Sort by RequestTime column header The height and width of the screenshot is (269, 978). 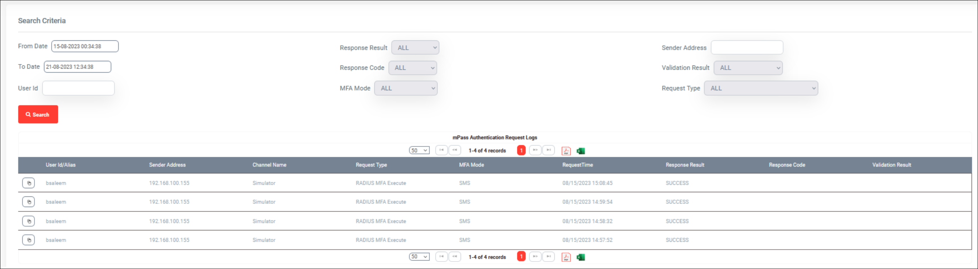577,165
